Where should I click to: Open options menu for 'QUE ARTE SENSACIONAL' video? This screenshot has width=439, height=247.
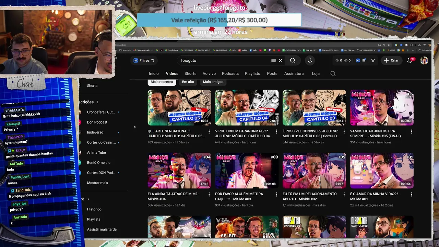[x=209, y=131]
